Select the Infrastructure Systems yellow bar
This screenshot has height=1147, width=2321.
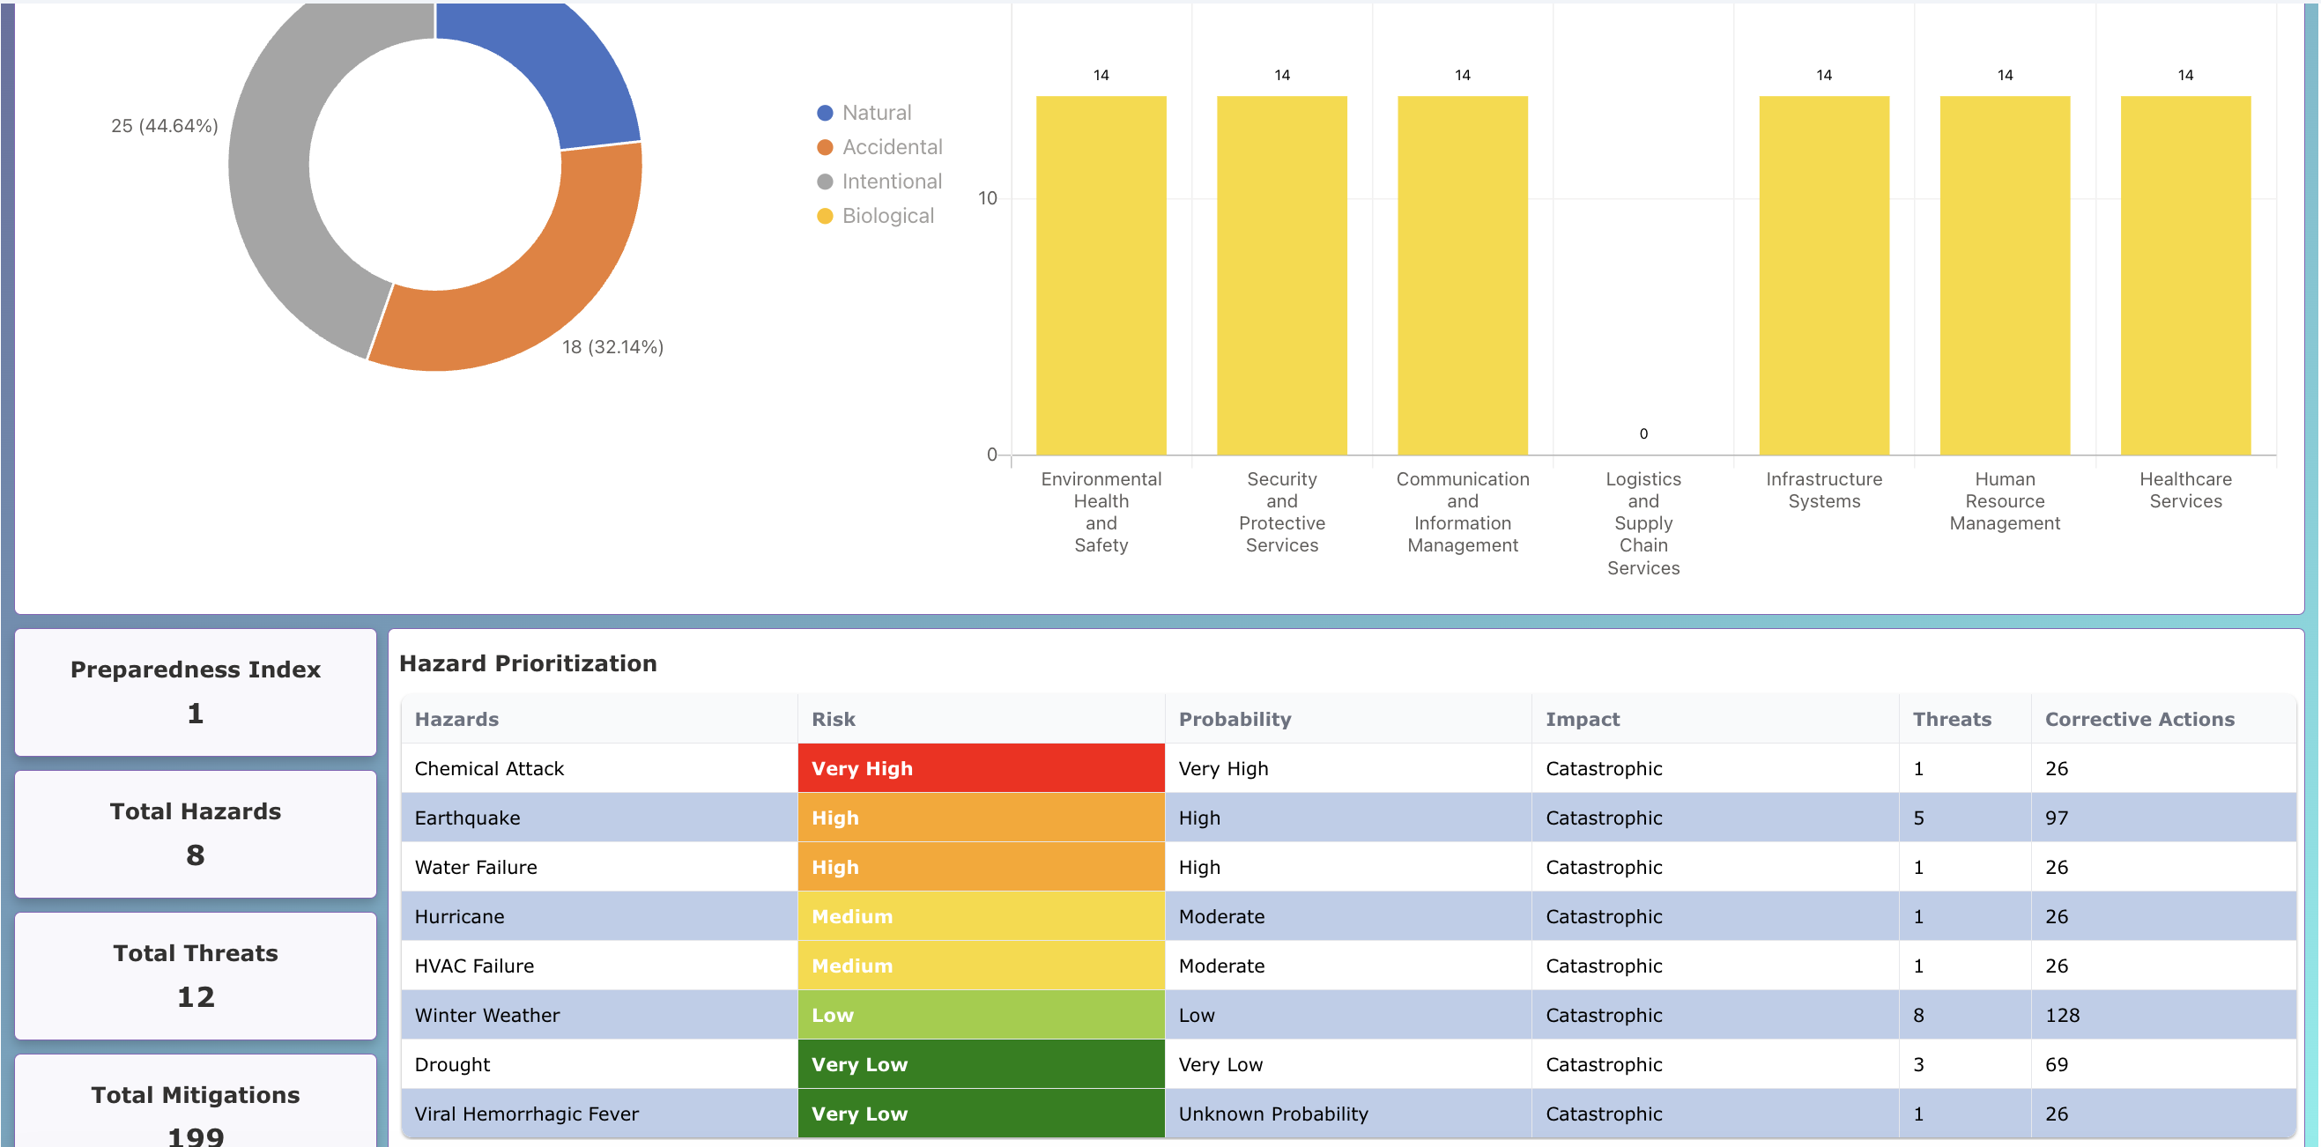(1823, 275)
